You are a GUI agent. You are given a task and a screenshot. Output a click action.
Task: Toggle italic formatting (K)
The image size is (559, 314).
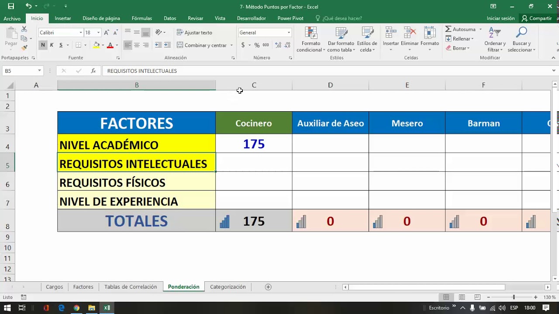(x=52, y=45)
